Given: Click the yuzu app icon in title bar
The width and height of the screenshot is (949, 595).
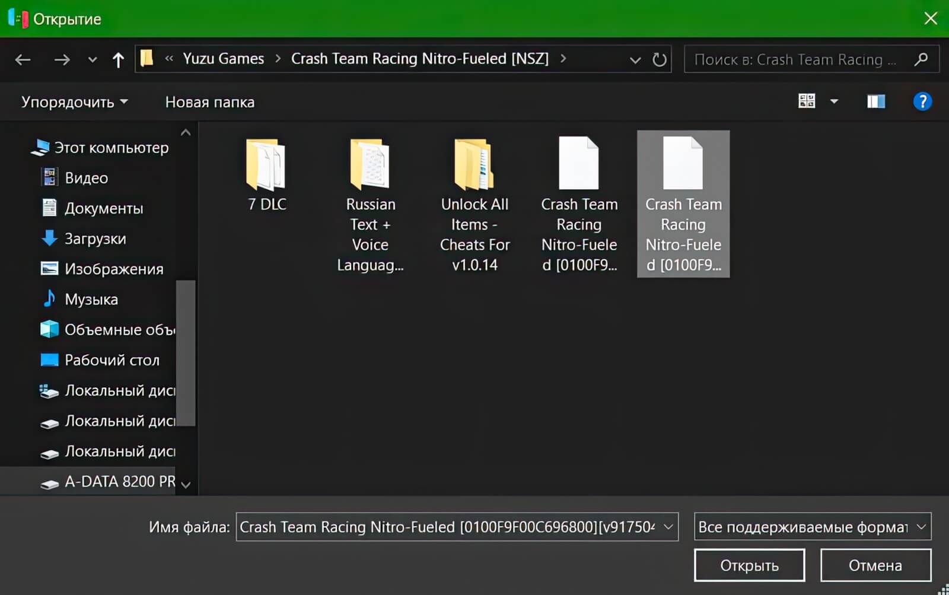Looking at the screenshot, I should pos(18,18).
